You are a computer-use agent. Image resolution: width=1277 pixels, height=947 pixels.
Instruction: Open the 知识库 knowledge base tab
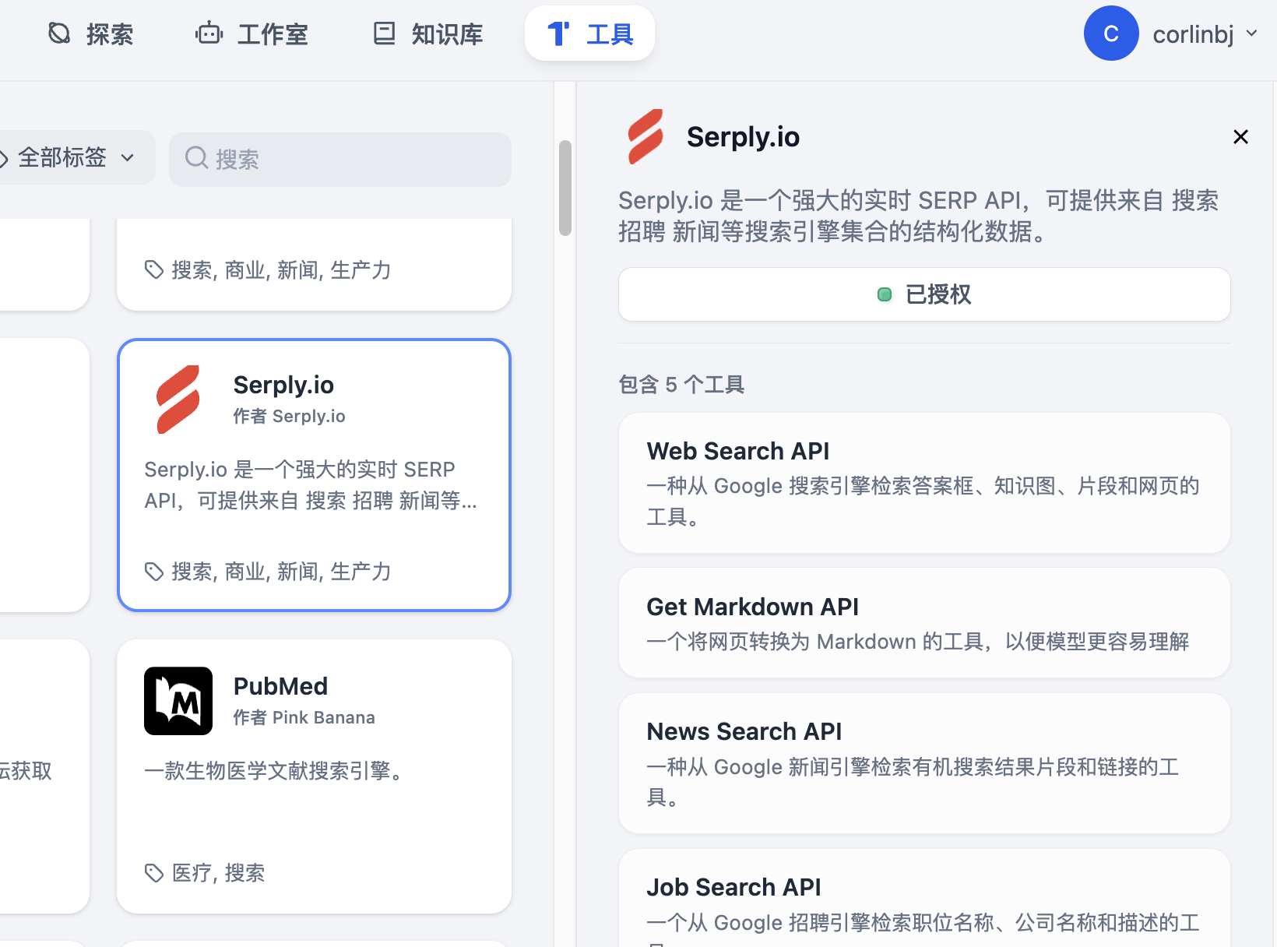427,33
